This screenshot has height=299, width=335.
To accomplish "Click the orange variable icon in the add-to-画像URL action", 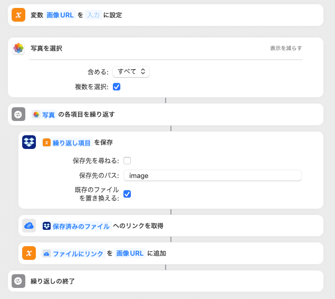I will (x=29, y=253).
